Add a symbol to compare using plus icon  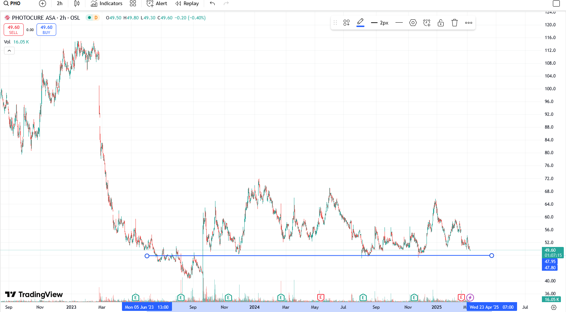coord(43,4)
